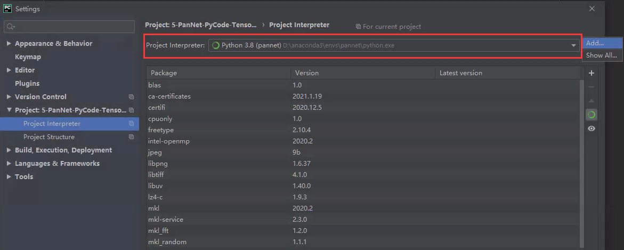Select the intel-openmp package row
This screenshot has height=250, width=624.
(x=364, y=141)
